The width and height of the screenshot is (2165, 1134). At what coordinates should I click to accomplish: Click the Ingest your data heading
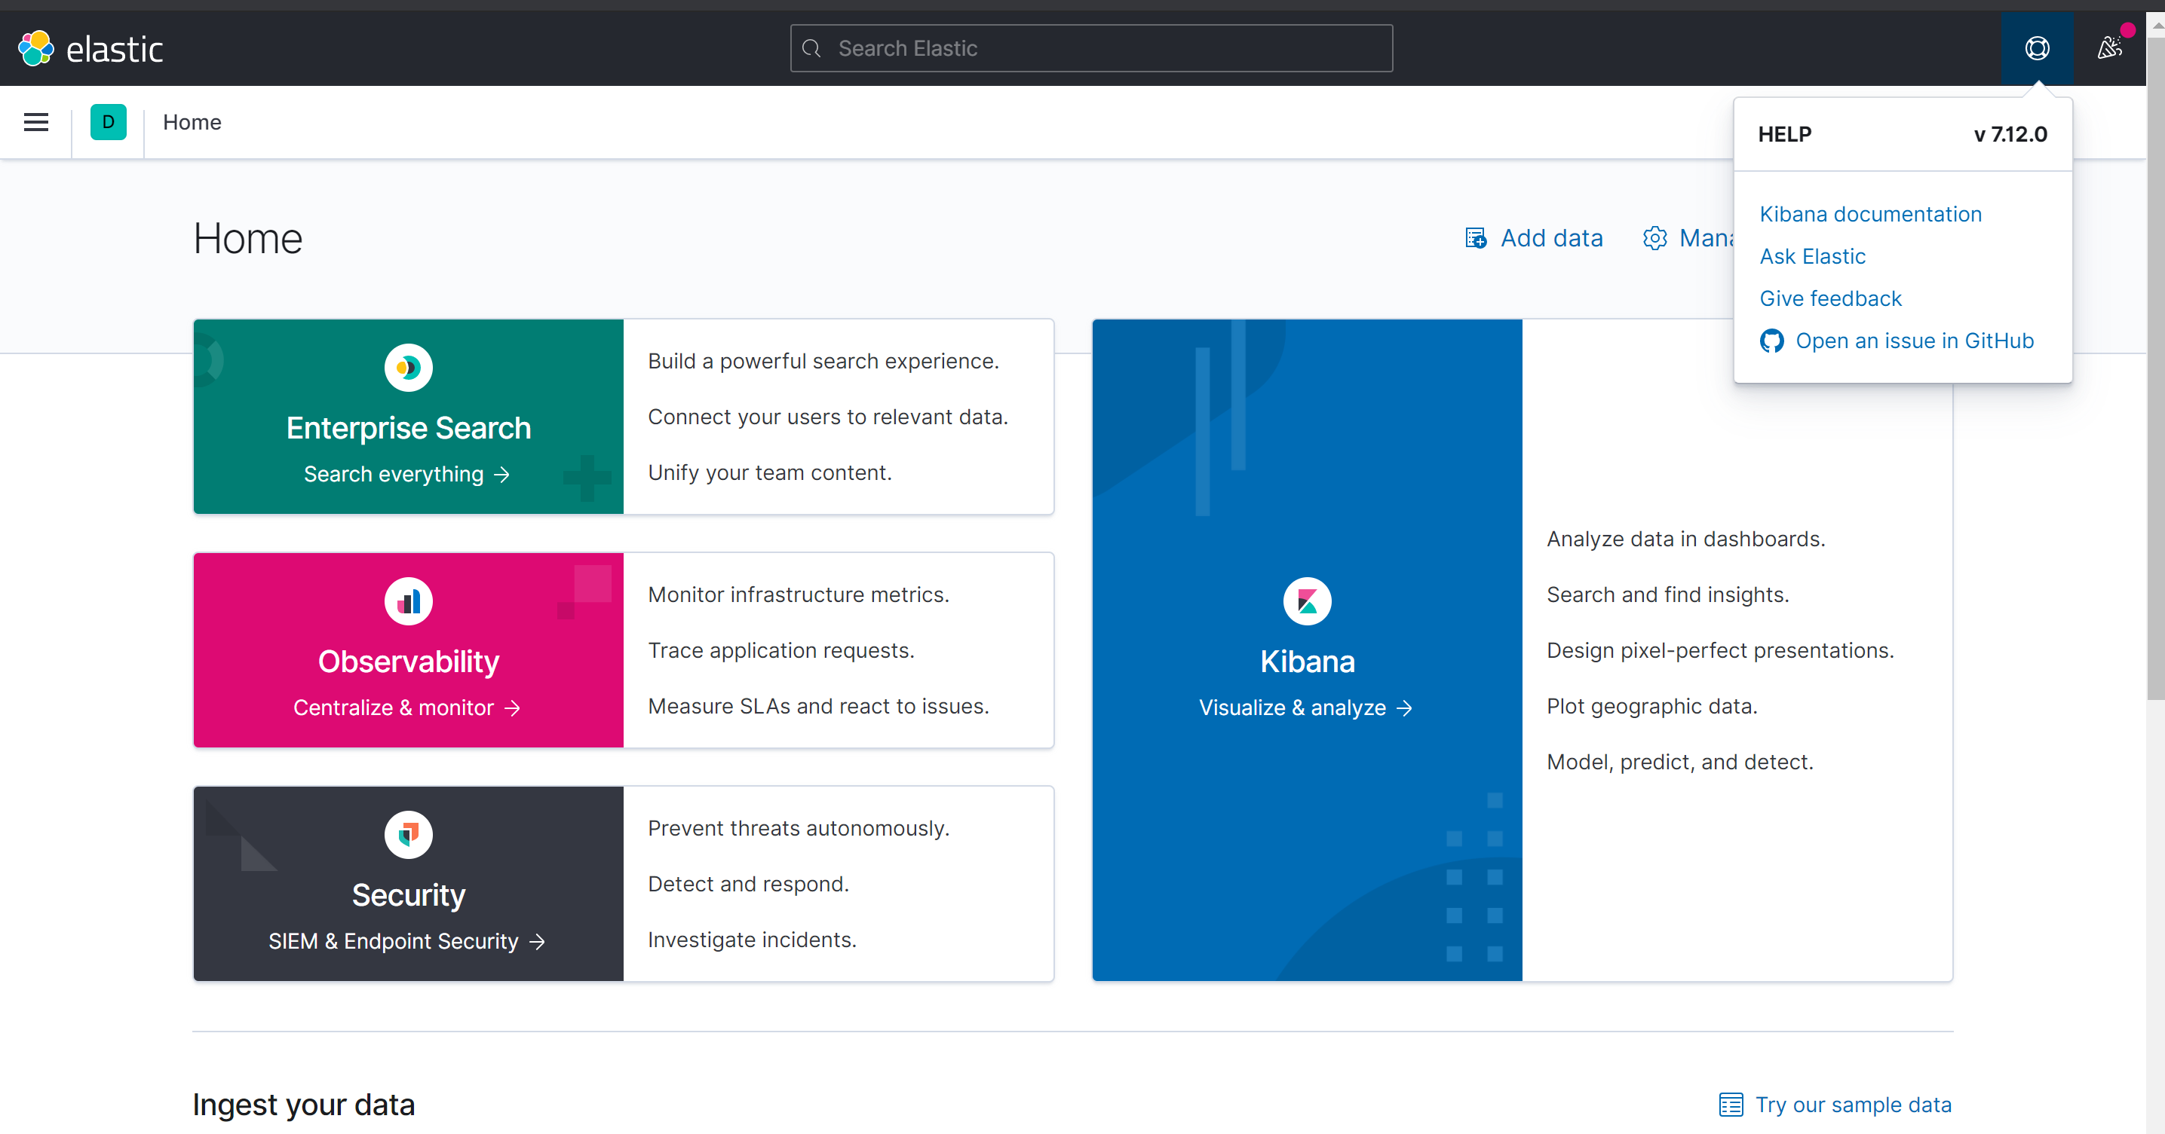303,1105
